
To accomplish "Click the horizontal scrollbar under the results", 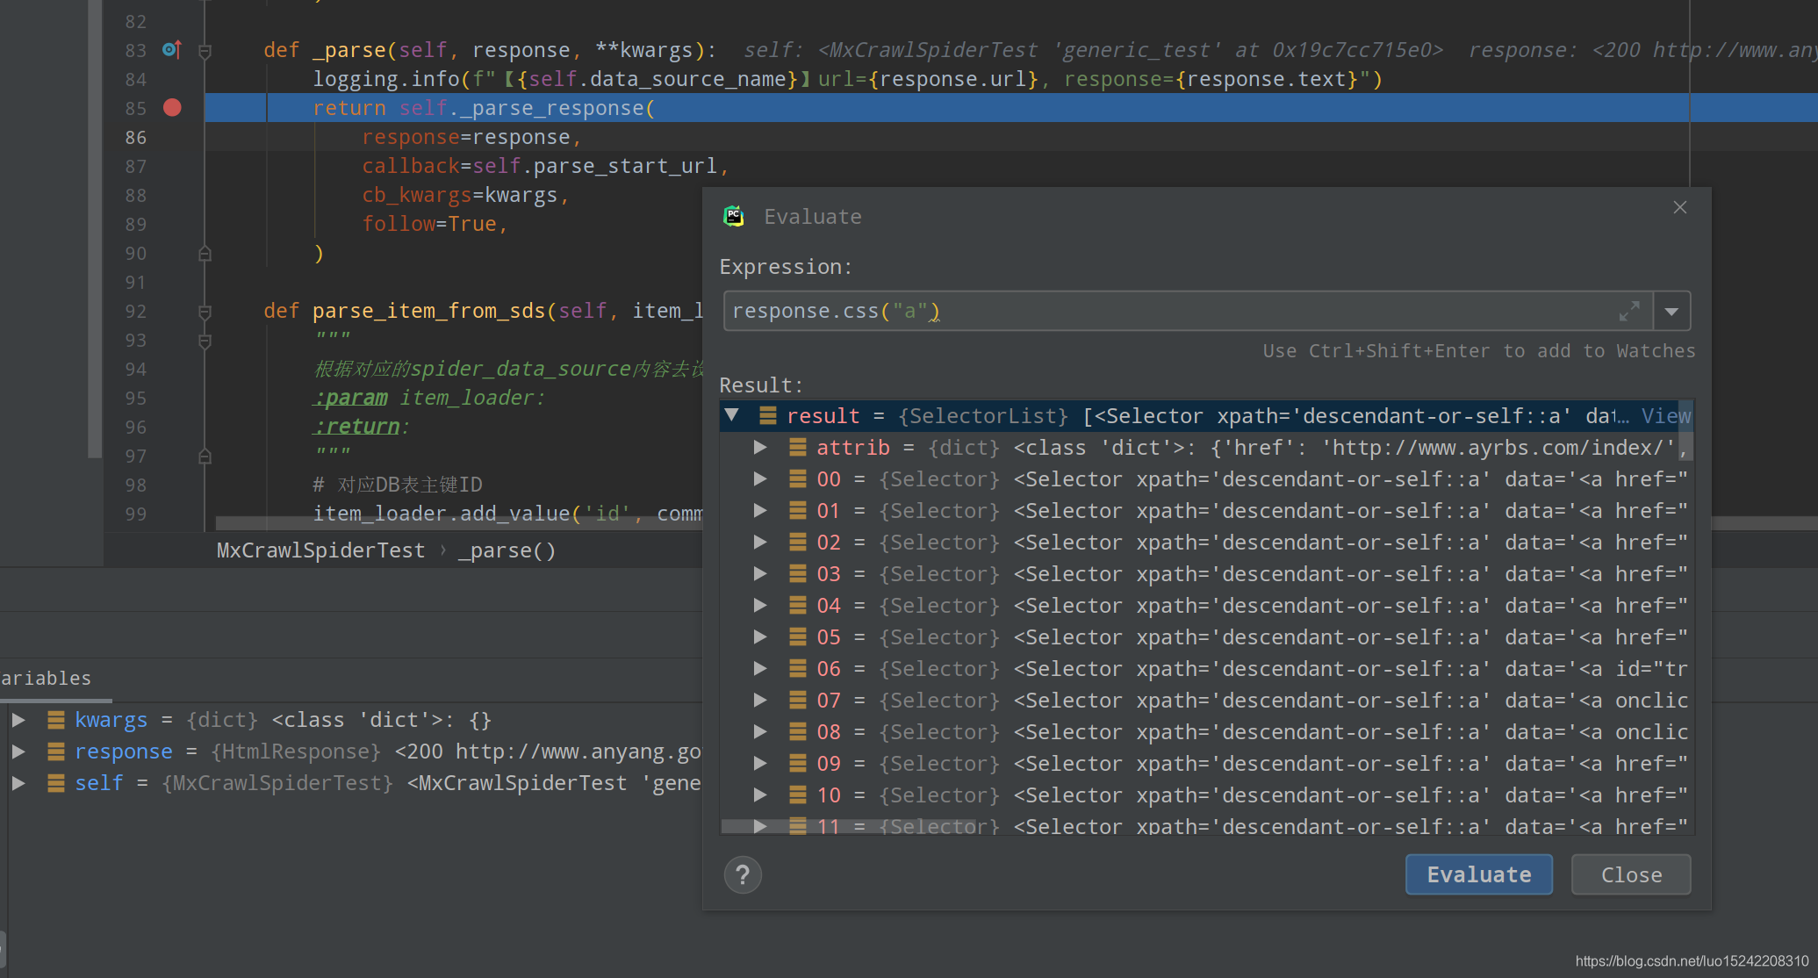I will pyautogui.click(x=847, y=826).
